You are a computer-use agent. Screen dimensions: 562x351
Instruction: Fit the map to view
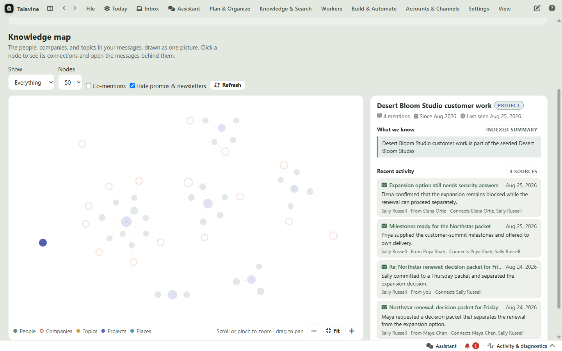tap(333, 331)
